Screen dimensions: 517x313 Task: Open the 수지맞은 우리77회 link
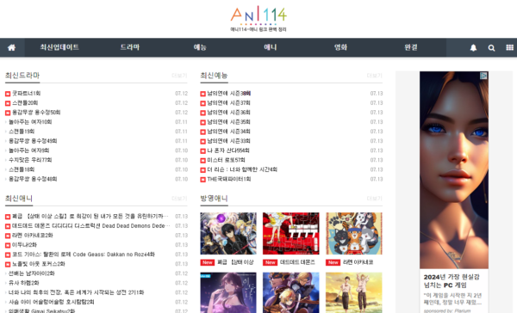30,160
